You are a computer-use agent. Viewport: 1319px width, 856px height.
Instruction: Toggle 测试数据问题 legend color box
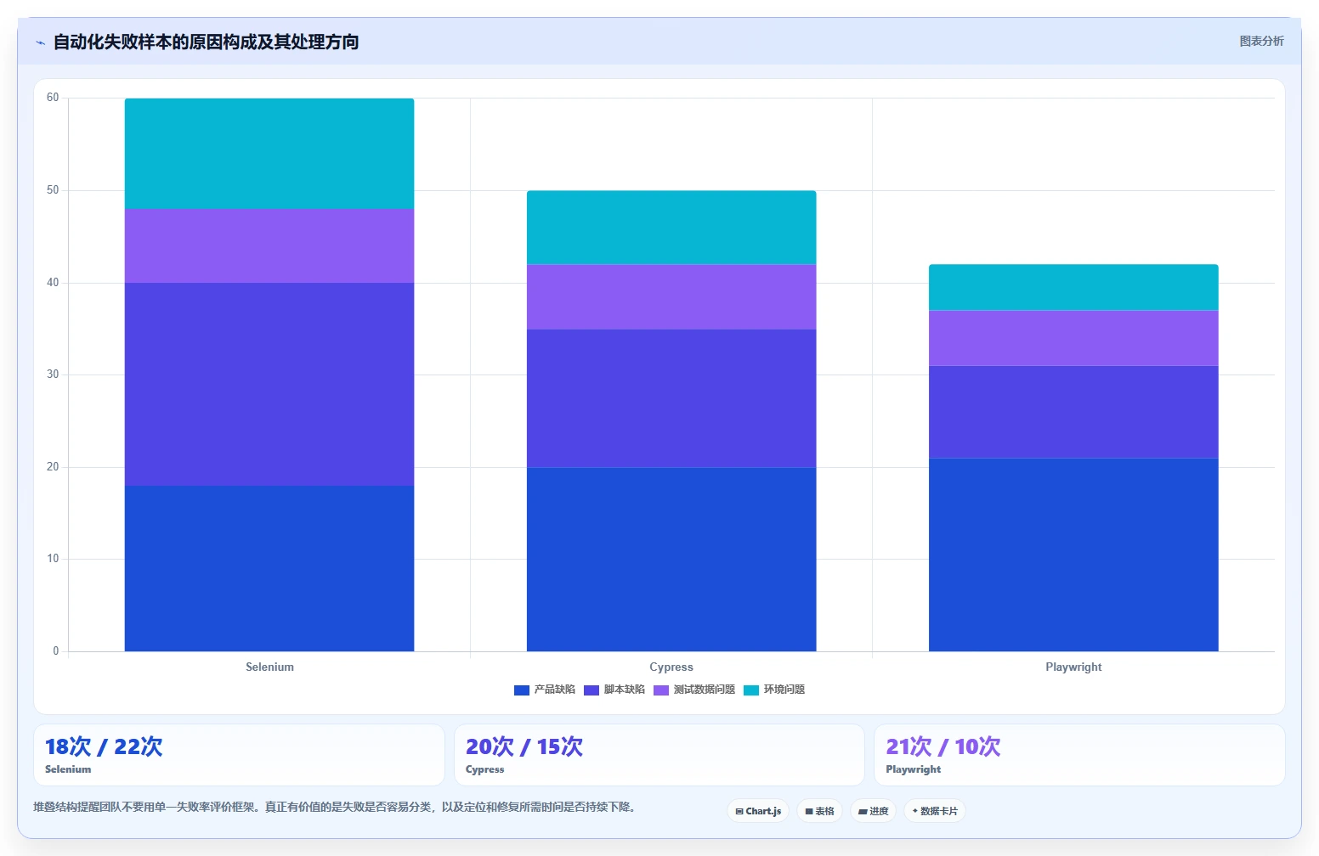click(661, 690)
